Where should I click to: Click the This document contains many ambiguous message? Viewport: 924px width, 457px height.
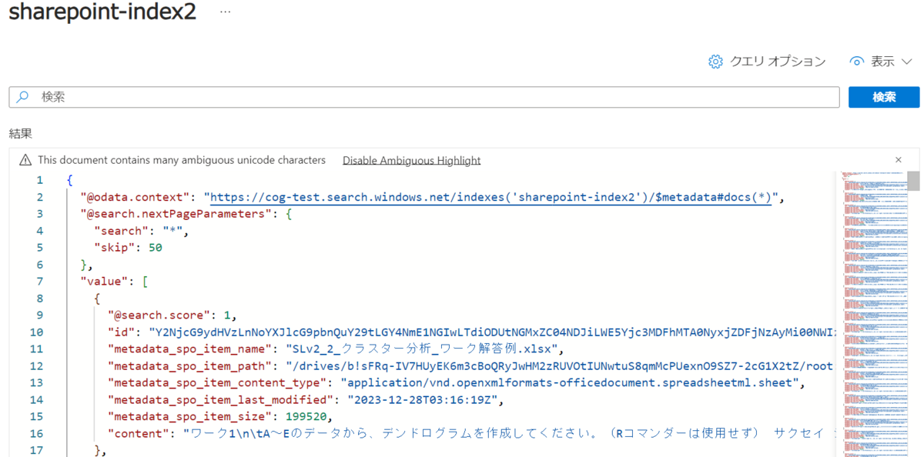[x=182, y=160]
